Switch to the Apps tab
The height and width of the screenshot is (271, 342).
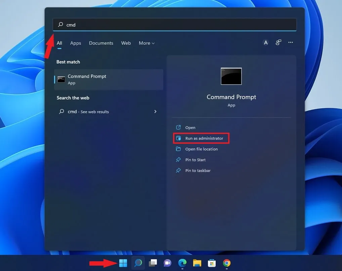point(76,43)
